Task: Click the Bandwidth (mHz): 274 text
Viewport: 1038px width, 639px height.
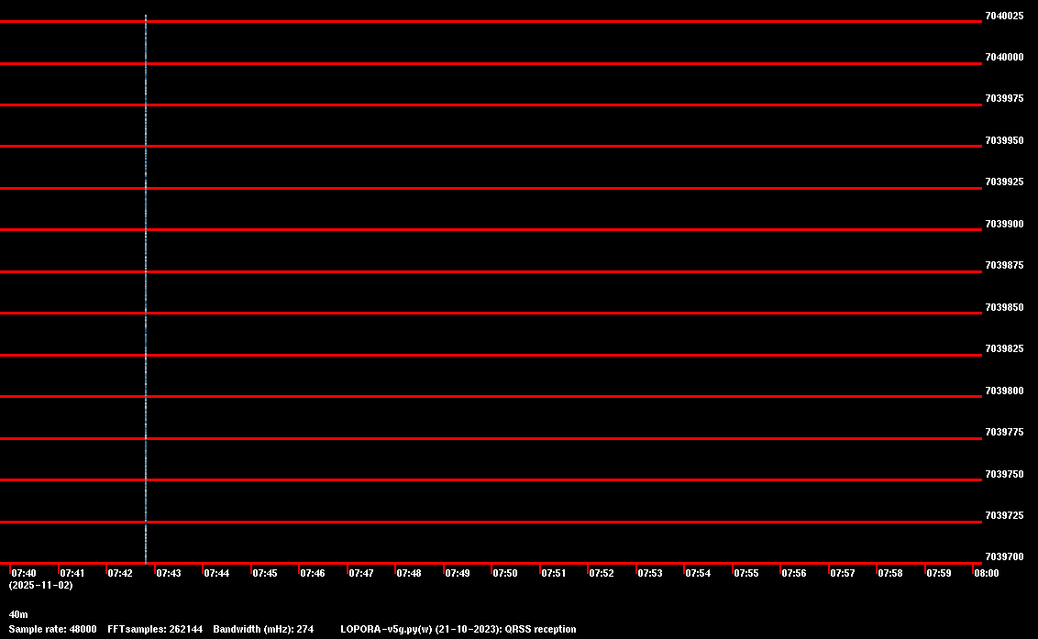Action: click(263, 630)
